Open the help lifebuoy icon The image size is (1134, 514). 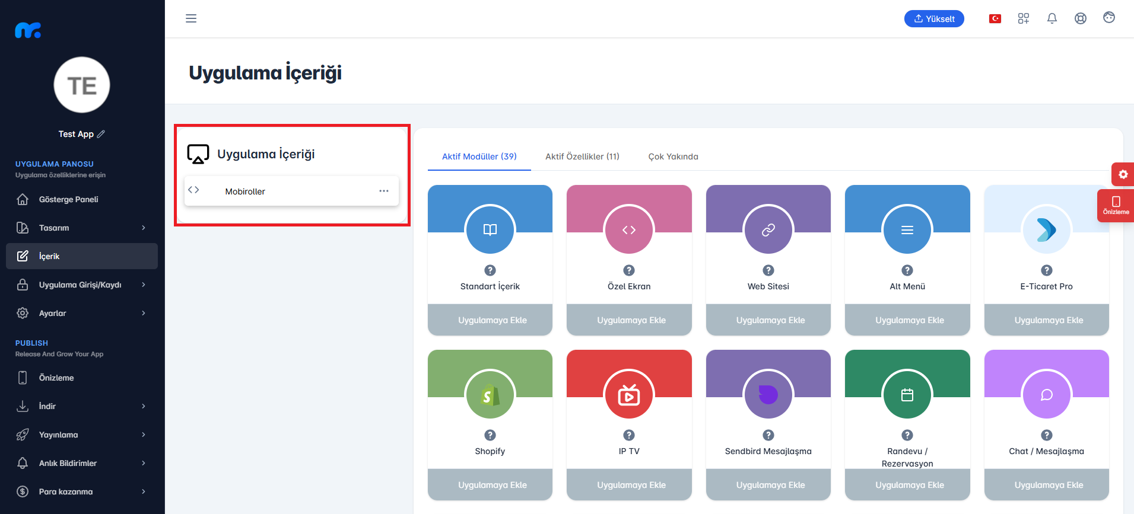click(1081, 18)
